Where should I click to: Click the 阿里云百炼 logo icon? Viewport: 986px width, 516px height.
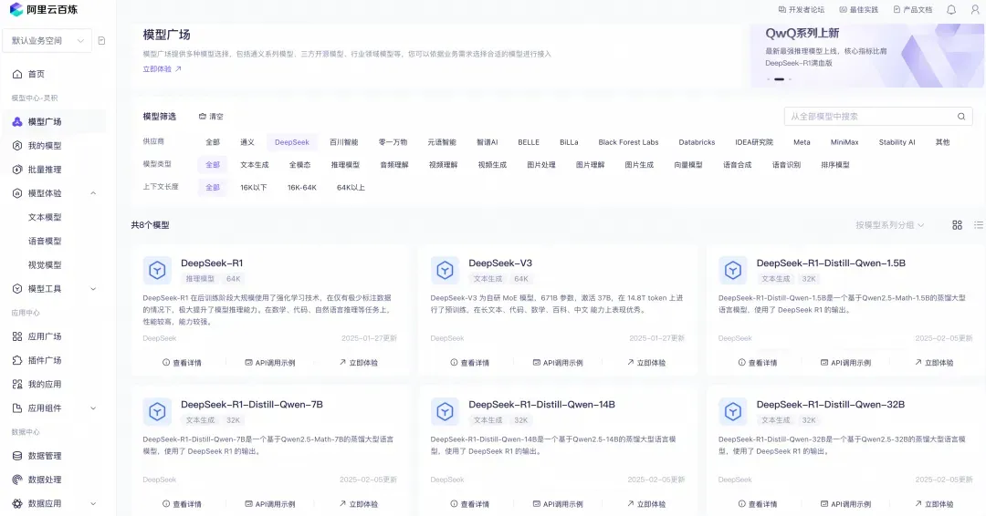[16, 9]
